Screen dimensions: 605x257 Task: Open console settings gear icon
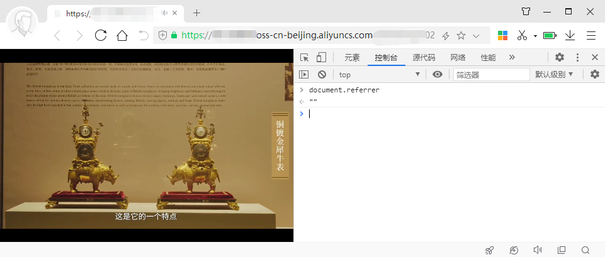(x=595, y=74)
